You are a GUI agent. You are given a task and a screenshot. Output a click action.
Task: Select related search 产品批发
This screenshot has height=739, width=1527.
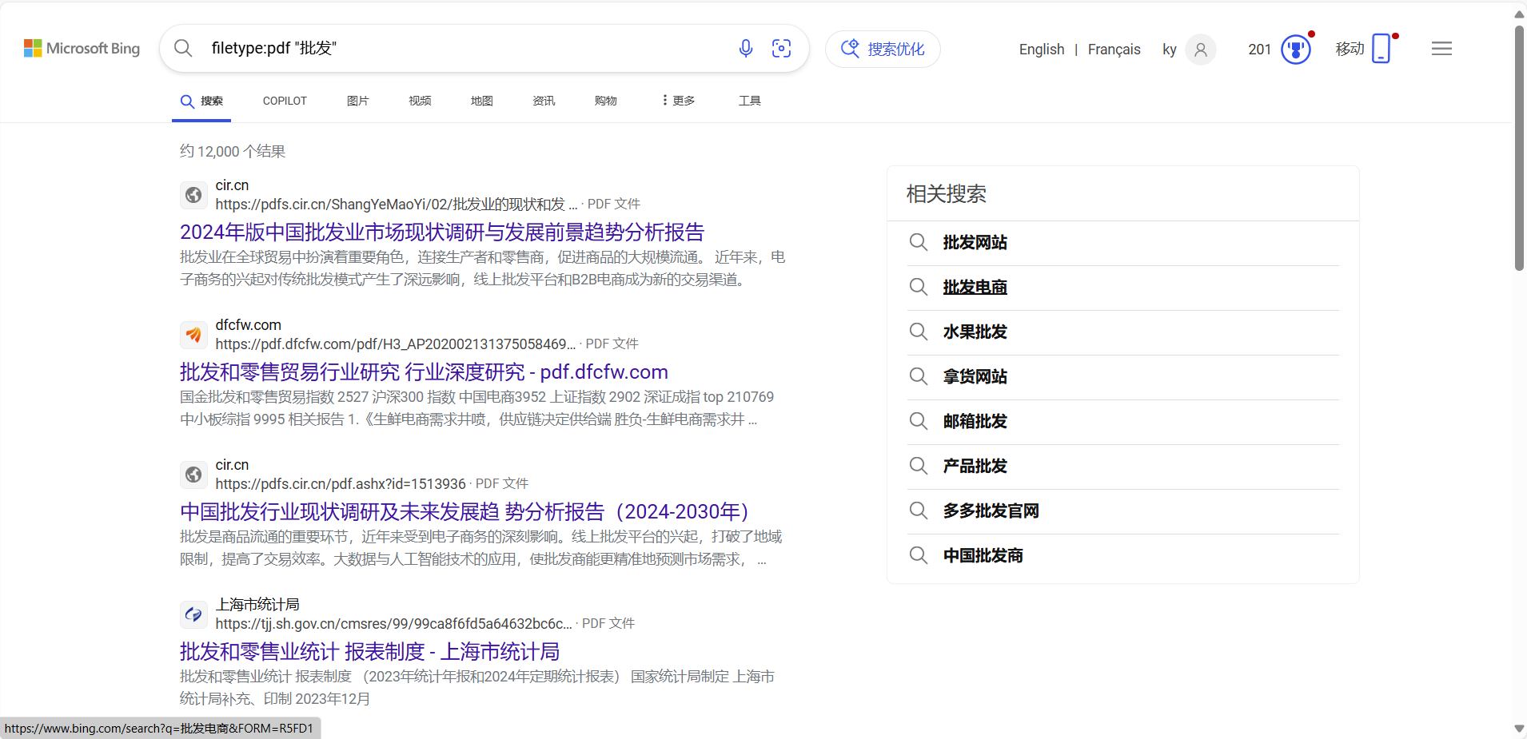point(975,467)
